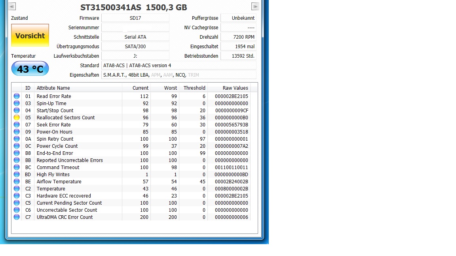The width and height of the screenshot is (456, 256).
Task: Select blue status icon for End-to-End Error
Action: pos(17,153)
